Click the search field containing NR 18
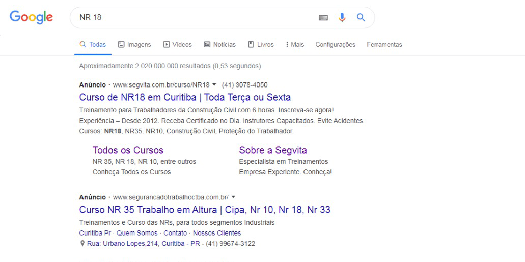Screen dimensions: 525x262 tap(194, 18)
